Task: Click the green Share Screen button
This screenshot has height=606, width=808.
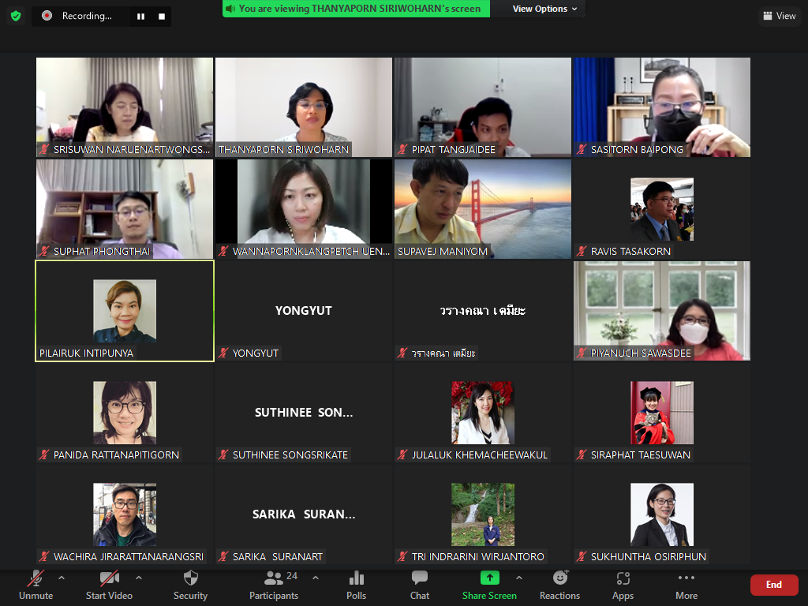Action: click(489, 585)
